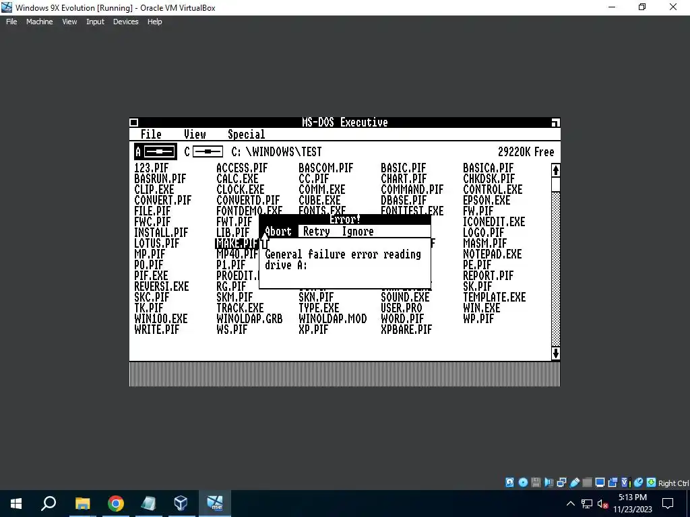Select drive C icon in MS-DOS Executive

tap(203, 151)
